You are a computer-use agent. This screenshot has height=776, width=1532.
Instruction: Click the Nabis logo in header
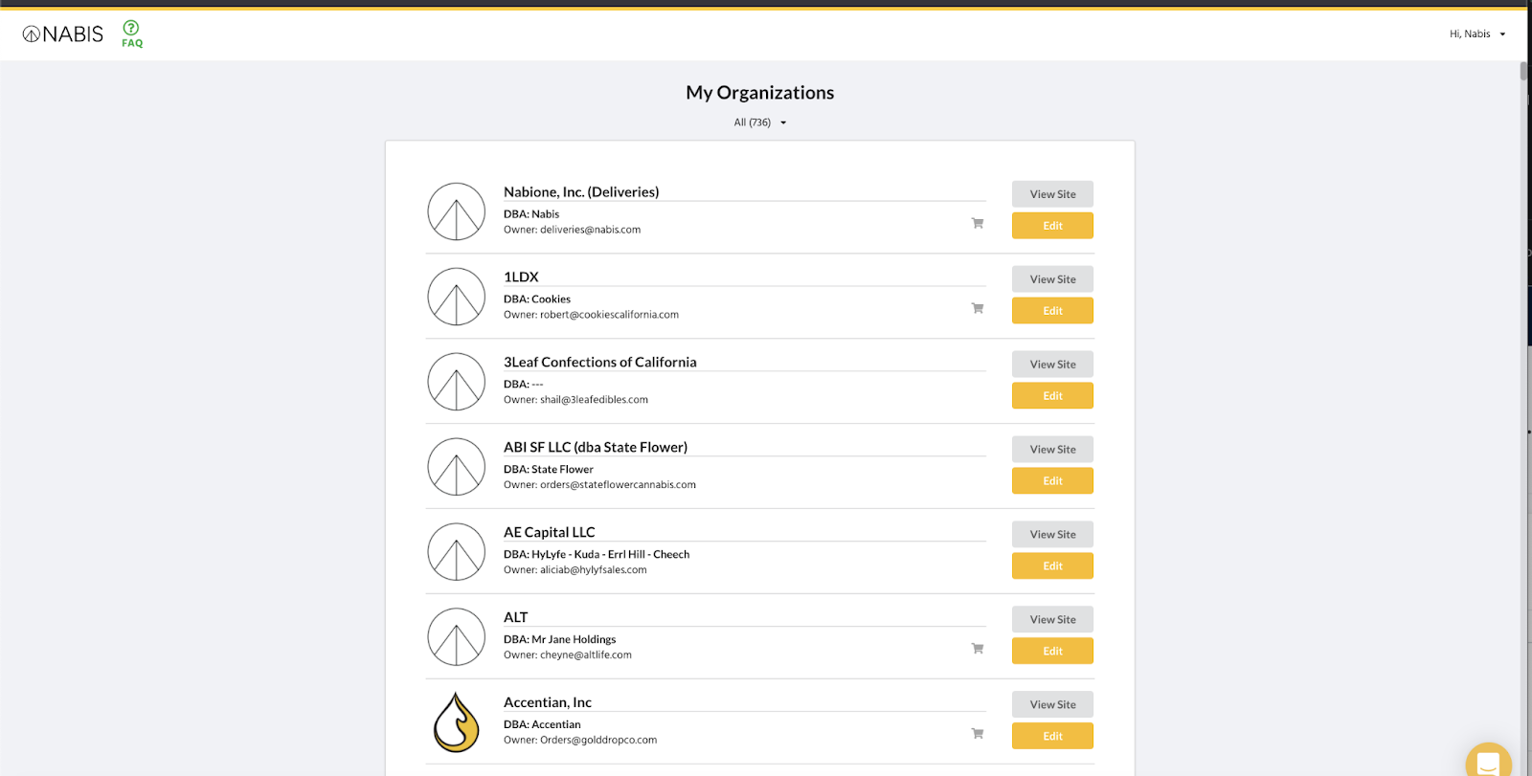(63, 34)
